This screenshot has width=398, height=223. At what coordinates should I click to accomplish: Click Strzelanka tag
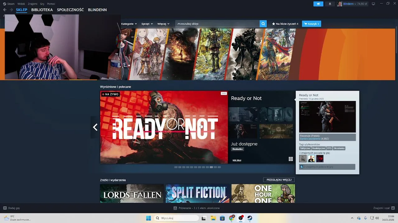coord(339,148)
